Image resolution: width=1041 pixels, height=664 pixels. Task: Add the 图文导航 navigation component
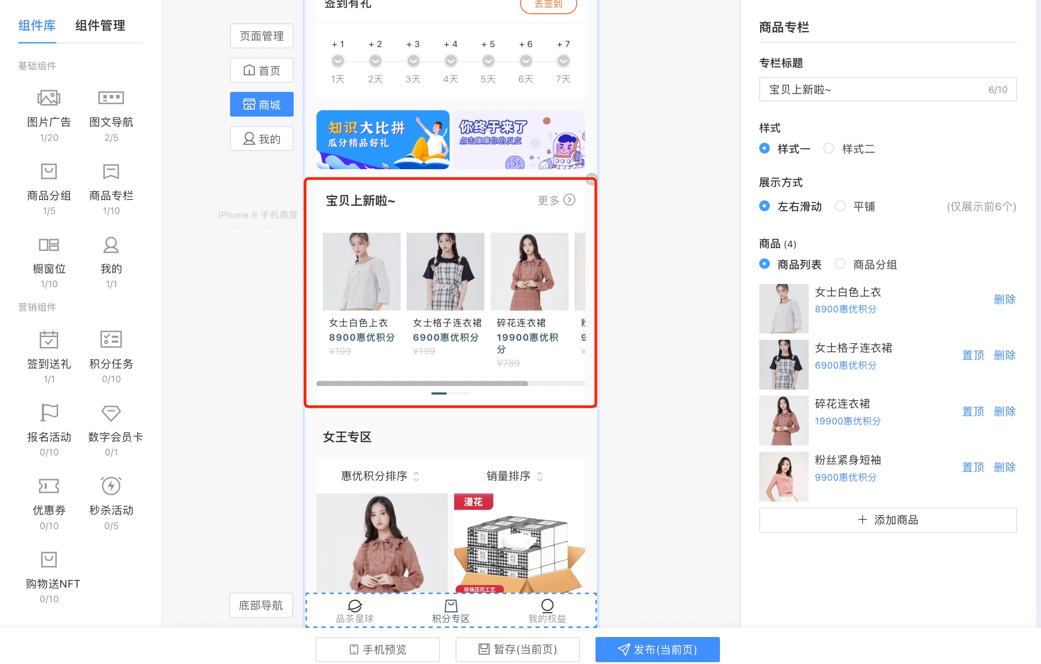pos(111,98)
